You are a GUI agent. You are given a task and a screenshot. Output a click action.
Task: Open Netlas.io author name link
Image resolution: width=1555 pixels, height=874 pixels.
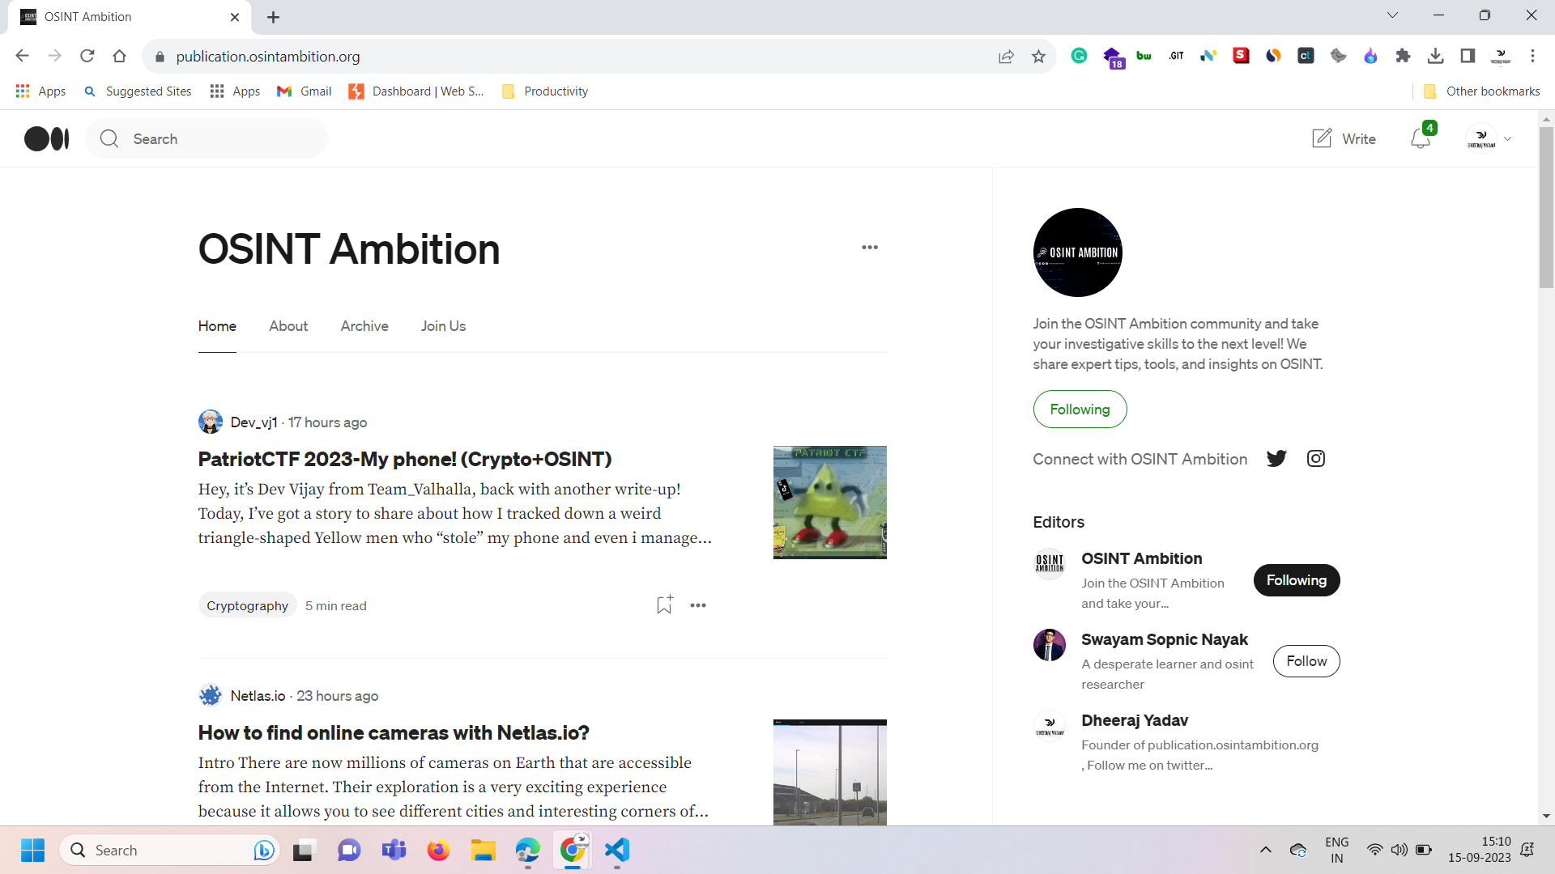coord(258,696)
